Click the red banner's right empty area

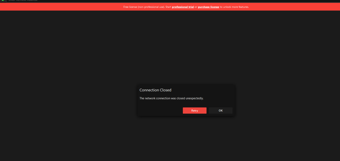pos(291,7)
